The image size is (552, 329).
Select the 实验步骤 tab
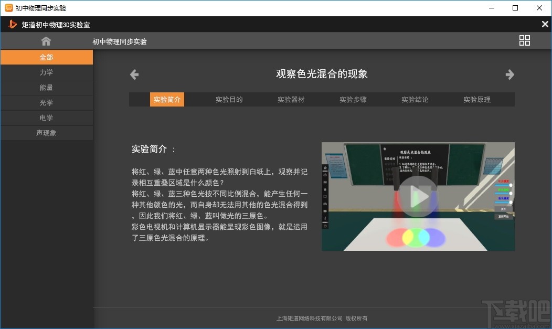click(x=353, y=99)
